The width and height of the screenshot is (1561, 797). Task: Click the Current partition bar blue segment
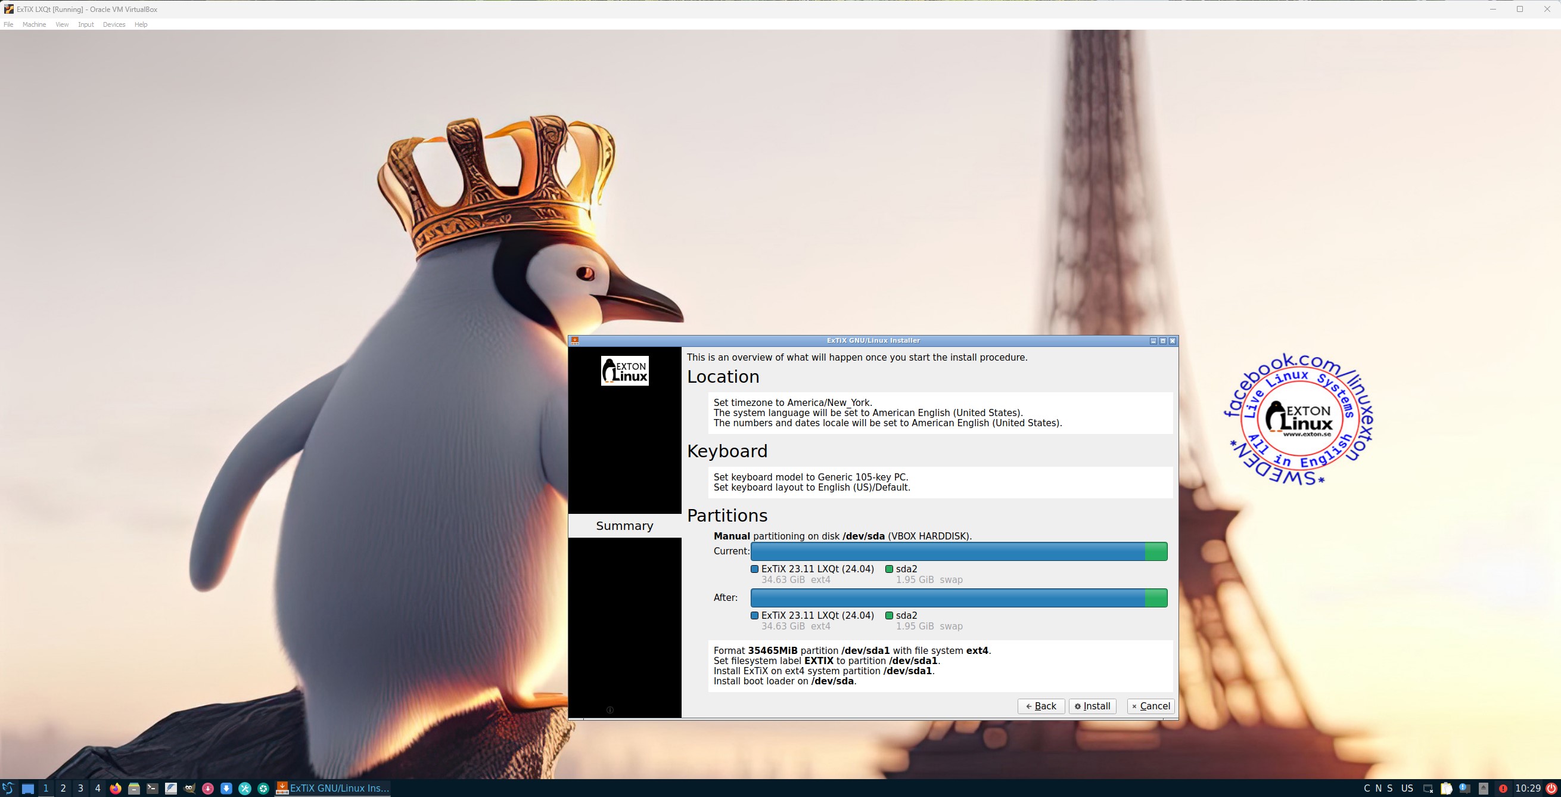click(x=948, y=551)
